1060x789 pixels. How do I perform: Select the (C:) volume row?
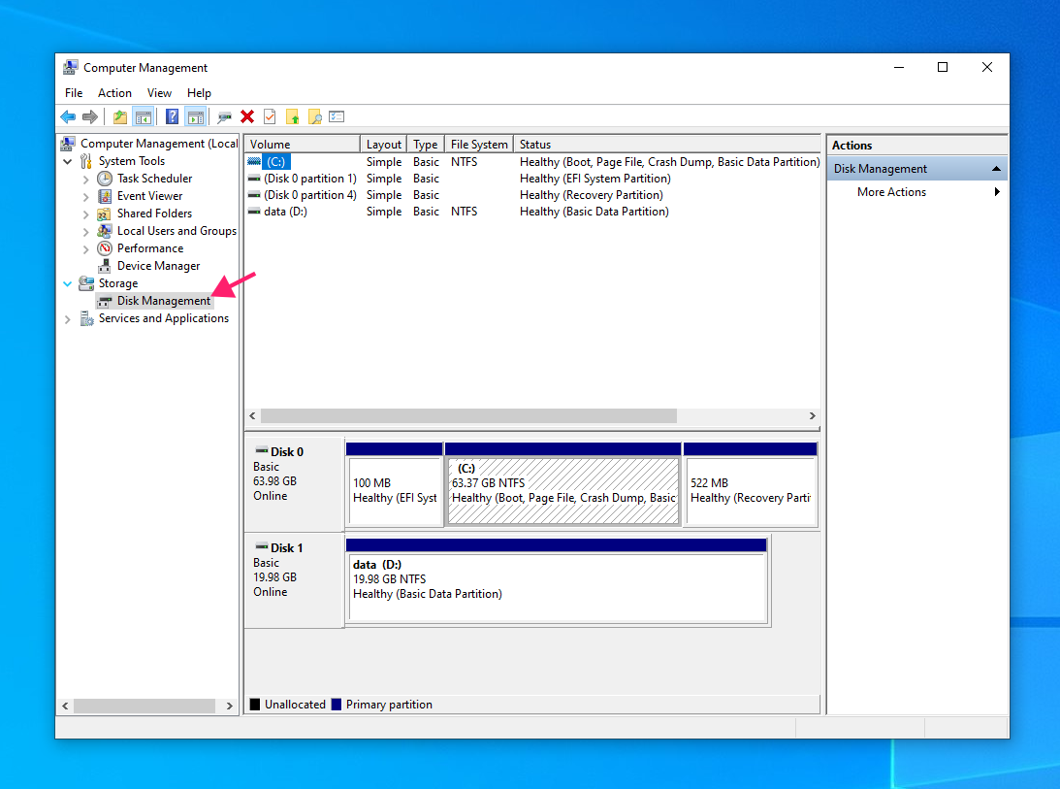pos(532,162)
